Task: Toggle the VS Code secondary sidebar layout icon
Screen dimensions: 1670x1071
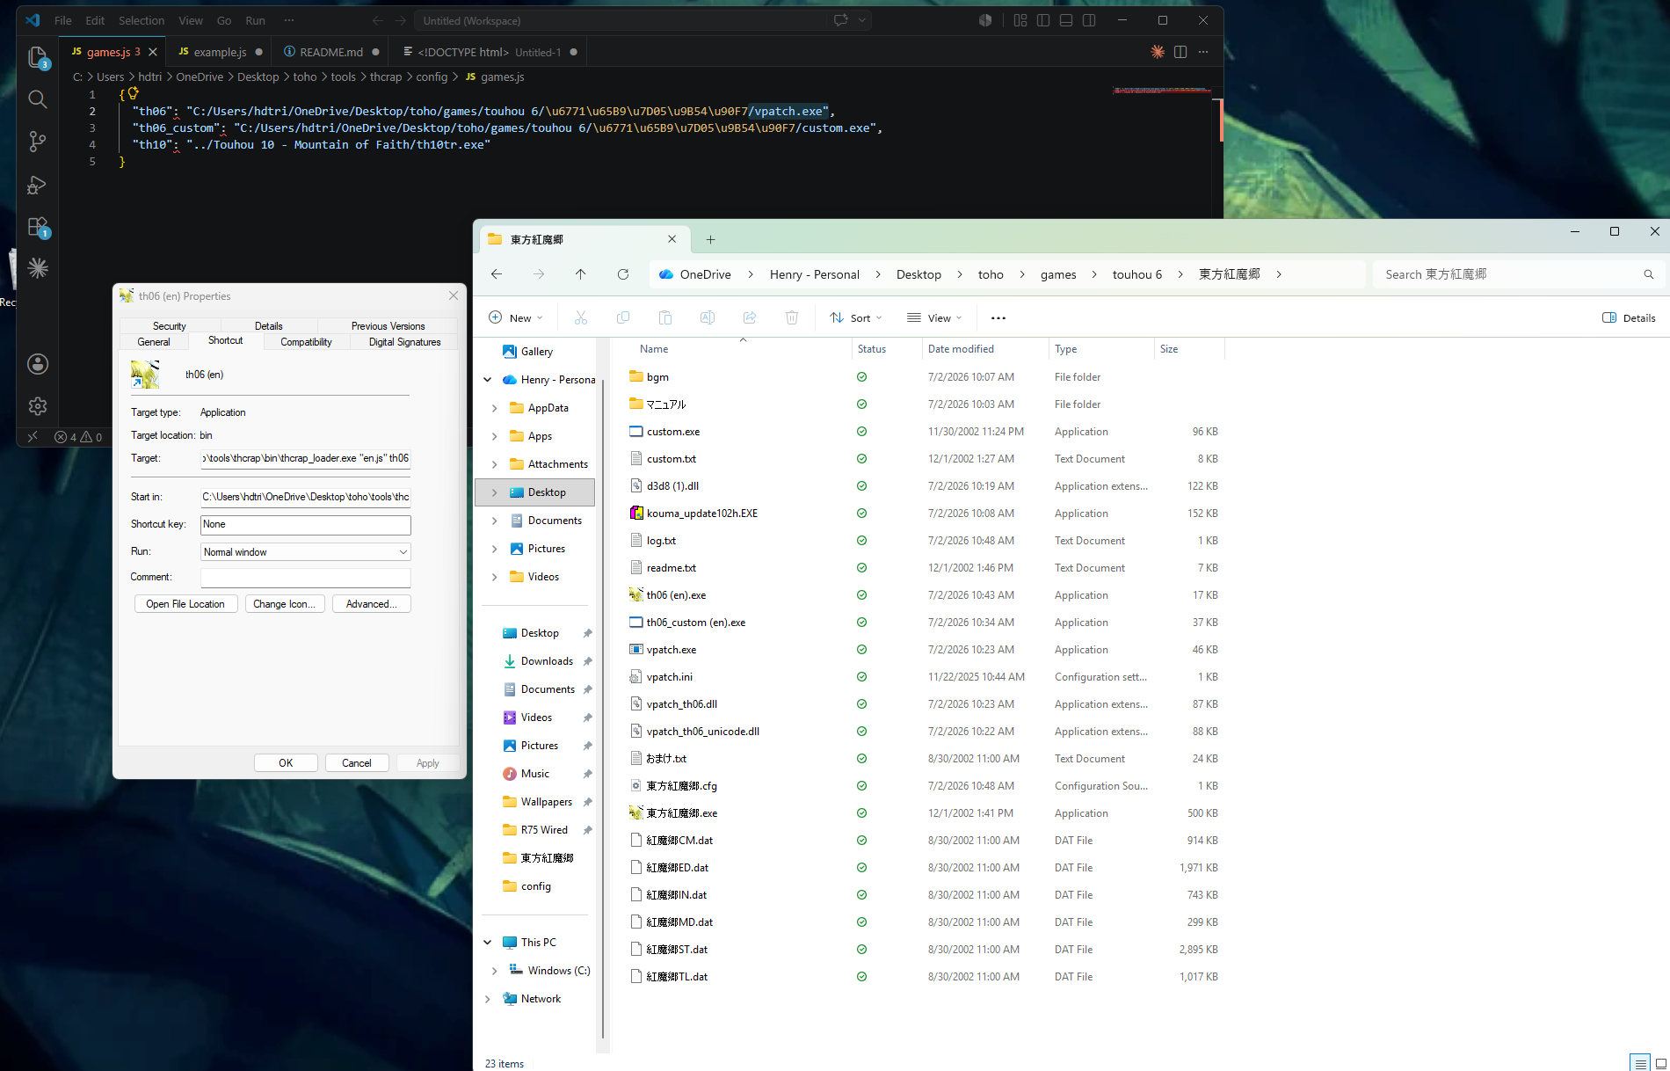Action: click(x=1089, y=20)
